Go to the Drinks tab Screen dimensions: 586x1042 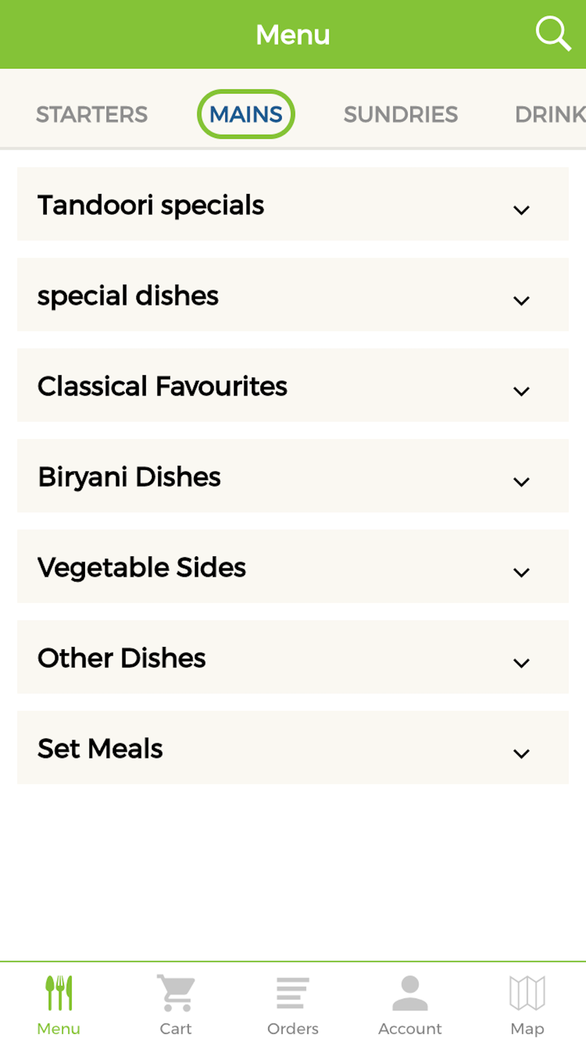(x=550, y=114)
